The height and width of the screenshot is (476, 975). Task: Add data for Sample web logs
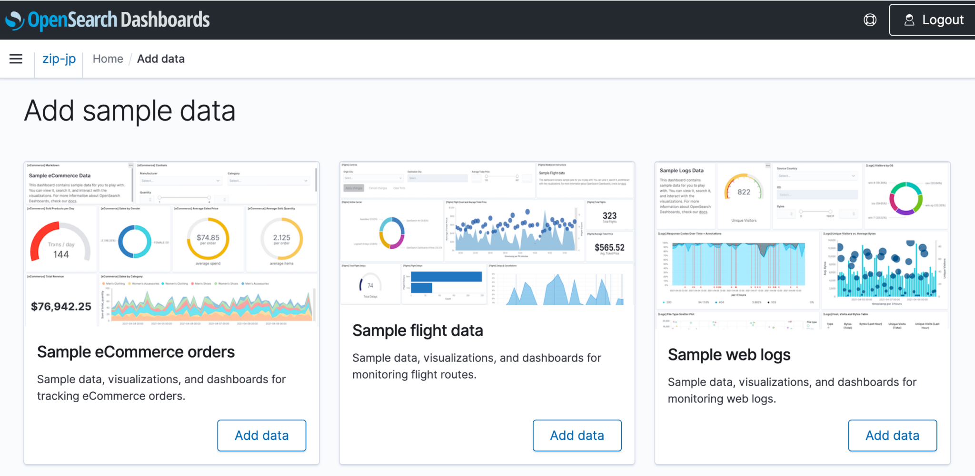pos(892,435)
